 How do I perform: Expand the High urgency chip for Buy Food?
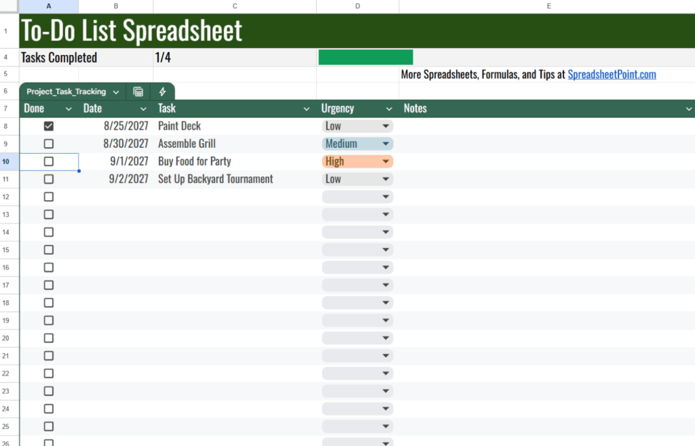(x=386, y=161)
